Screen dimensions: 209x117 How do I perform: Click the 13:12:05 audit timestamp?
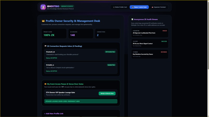[x=135, y=41]
